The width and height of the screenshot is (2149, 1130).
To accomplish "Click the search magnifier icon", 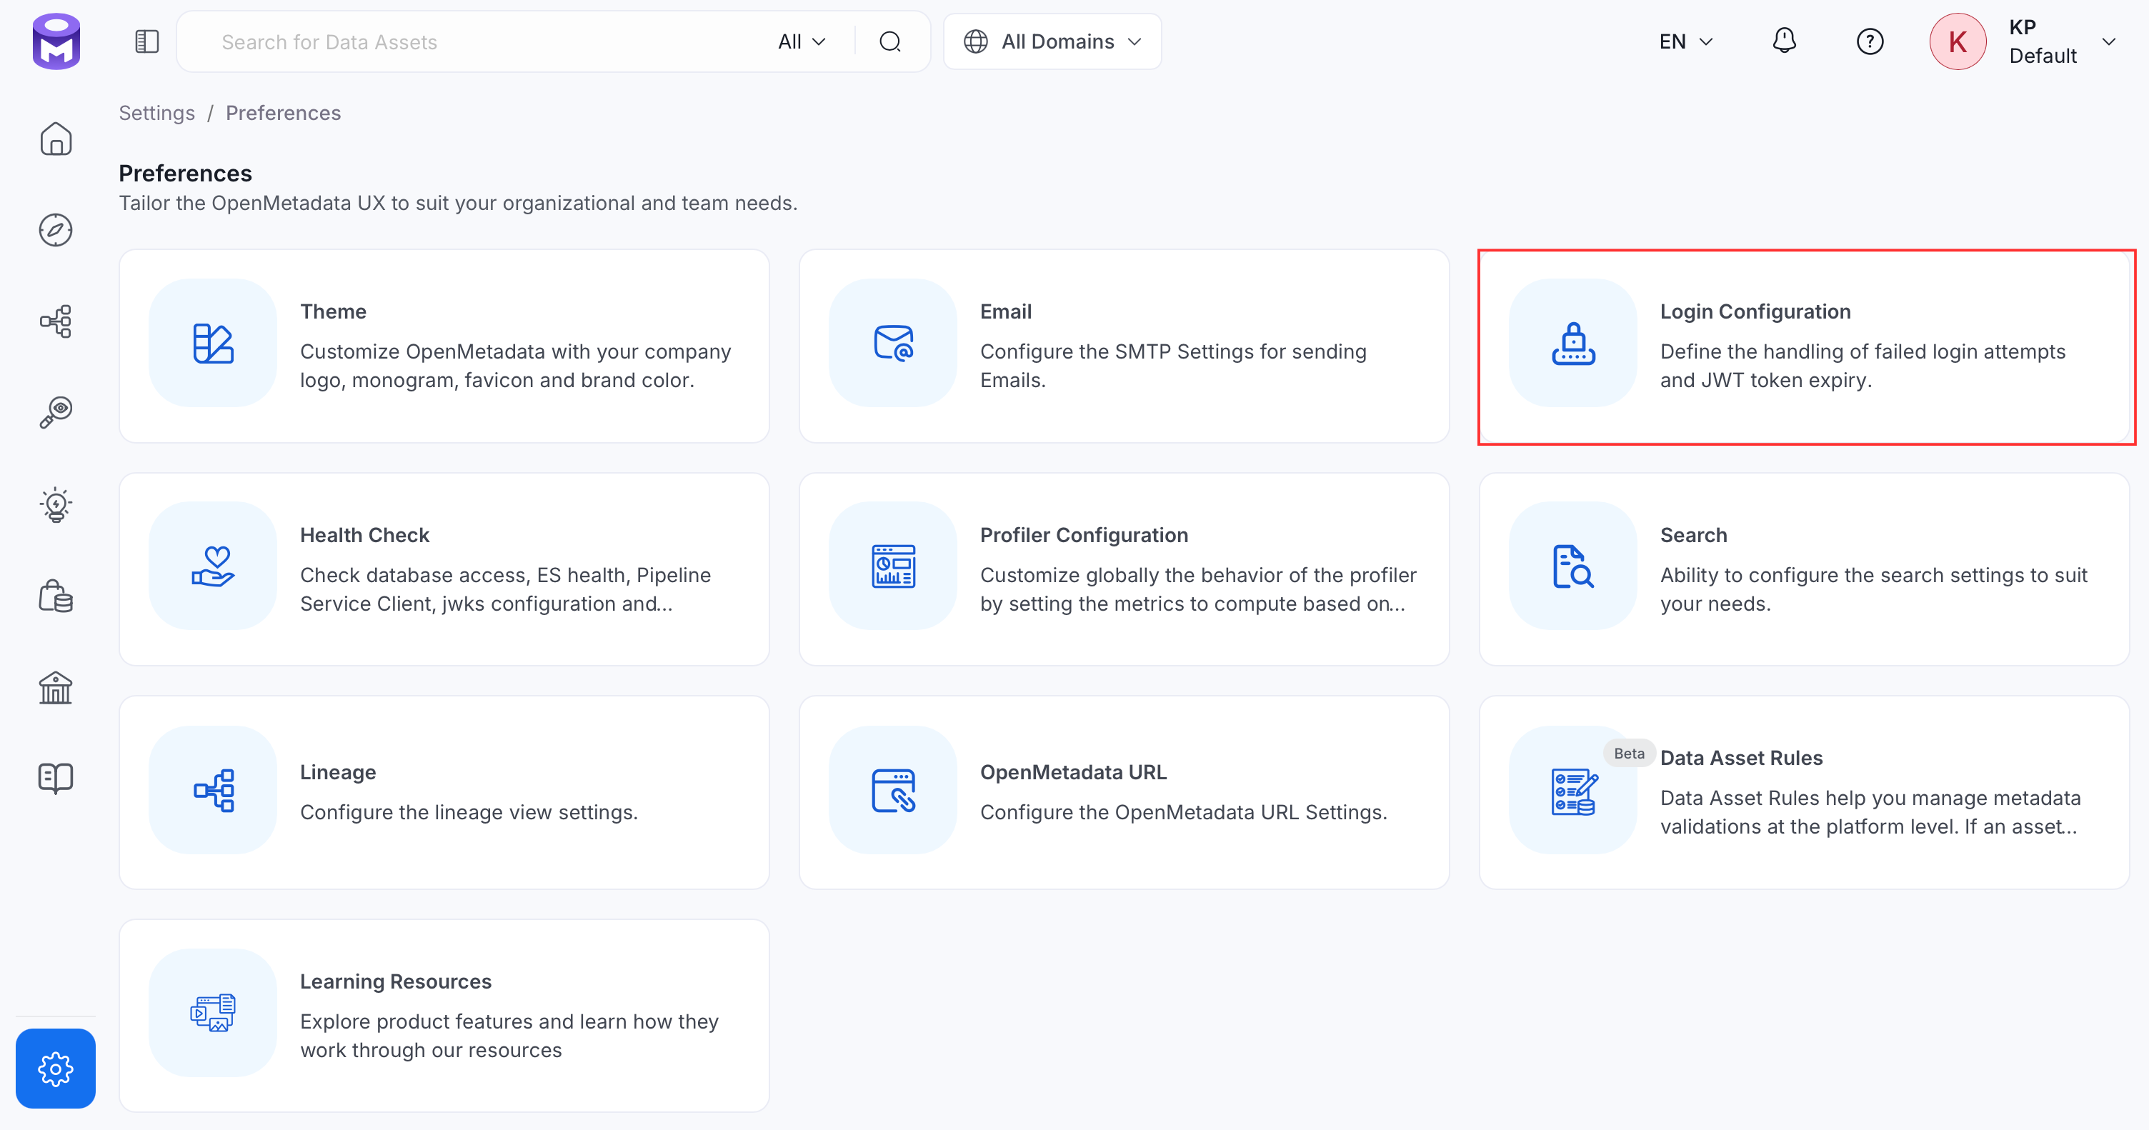I will pos(890,41).
